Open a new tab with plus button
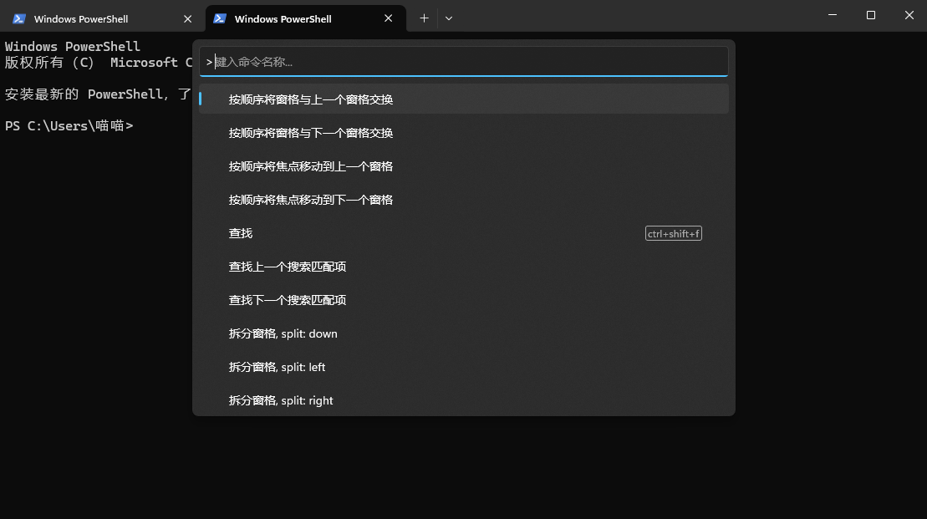The width and height of the screenshot is (927, 519). (424, 18)
